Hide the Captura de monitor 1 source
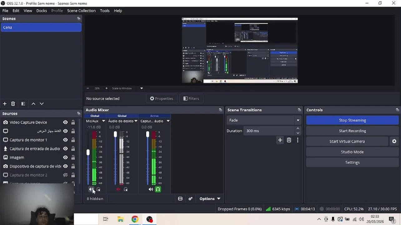This screenshot has width=401, height=225. click(x=65, y=140)
